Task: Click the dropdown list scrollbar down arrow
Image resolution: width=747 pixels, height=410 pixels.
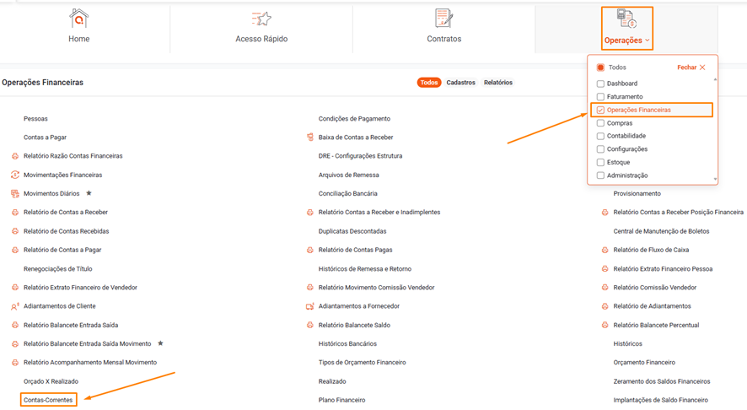Action: click(716, 179)
